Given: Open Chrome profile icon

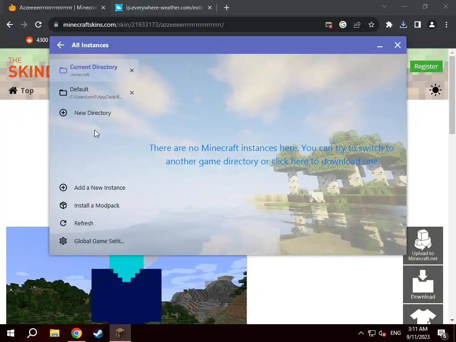Looking at the screenshot, I should click(x=432, y=25).
